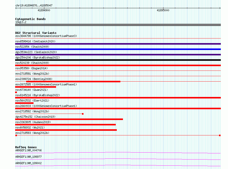This screenshot has height=169, width=228.
Task: Select the gray 19q13.2 cytogenetic band bar
Action: click(118, 25)
